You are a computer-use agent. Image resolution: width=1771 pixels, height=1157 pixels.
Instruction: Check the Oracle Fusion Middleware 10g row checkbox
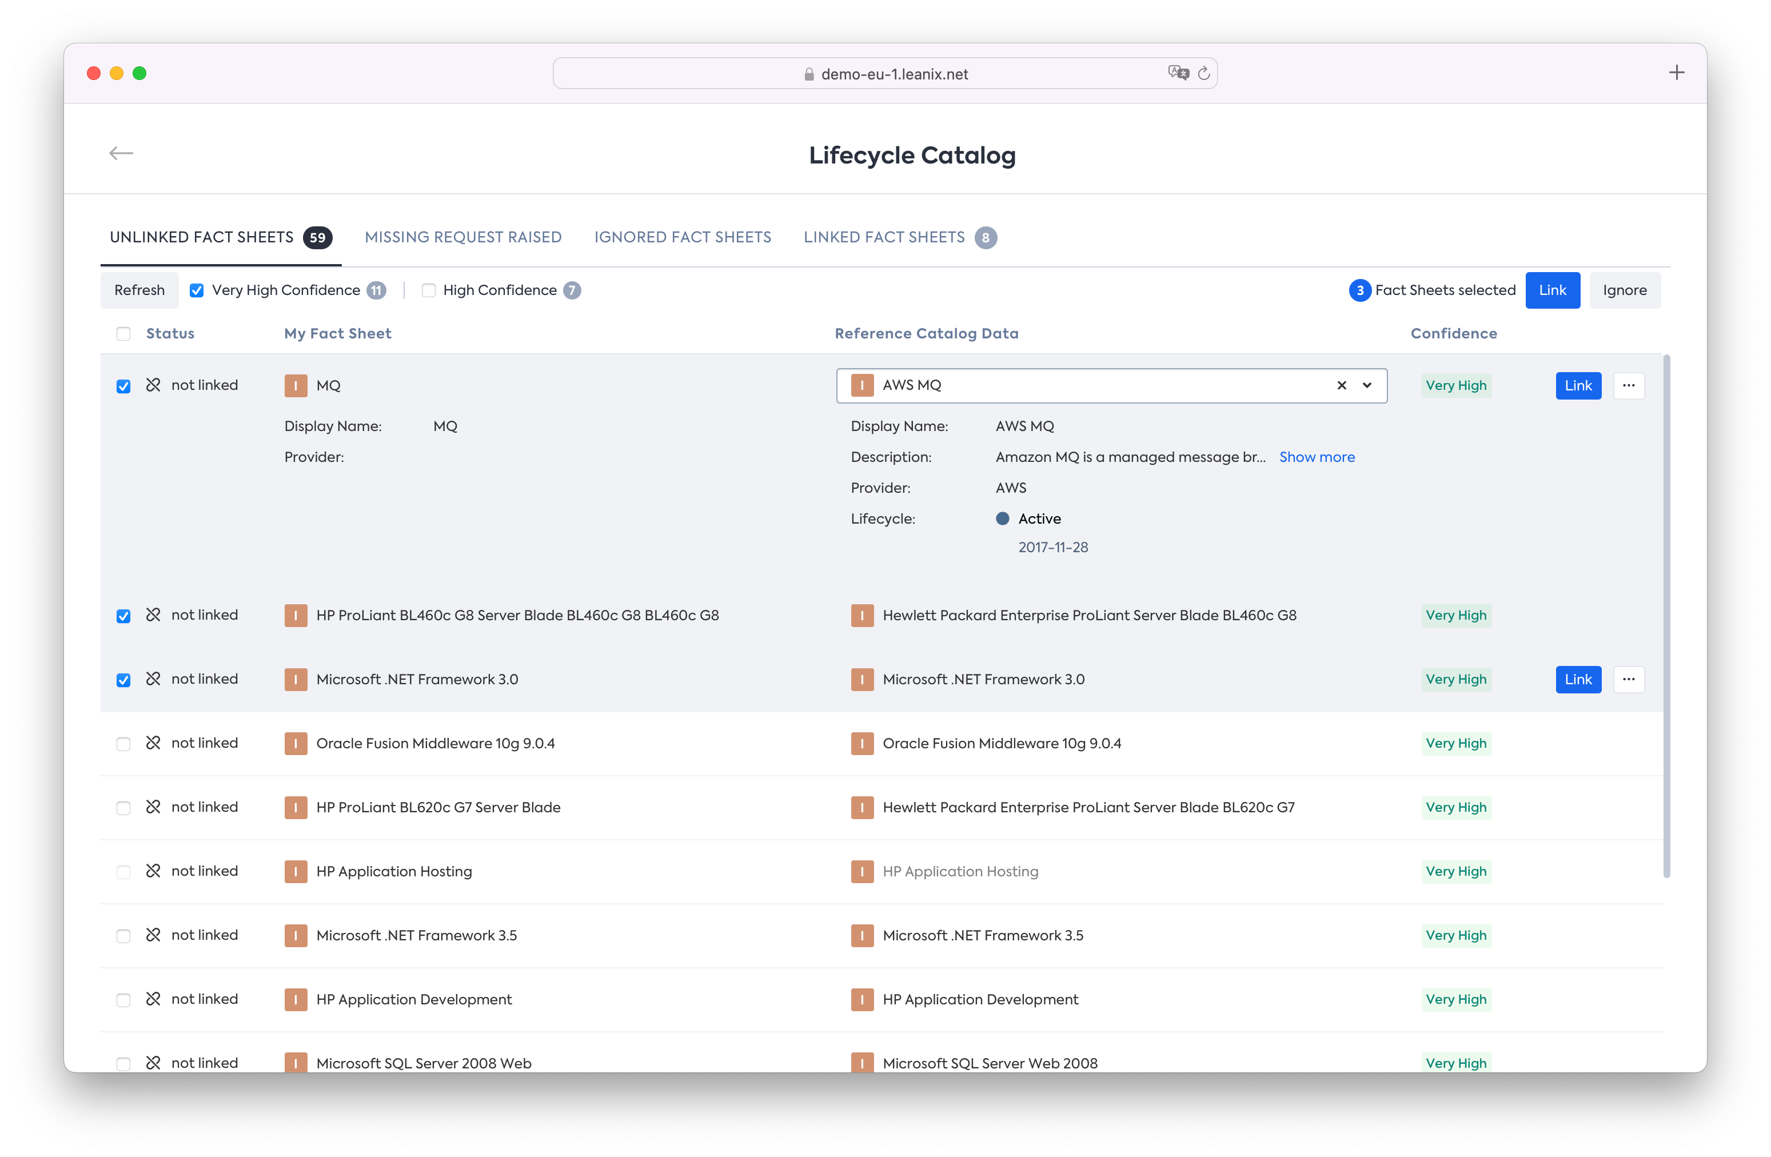click(x=123, y=744)
